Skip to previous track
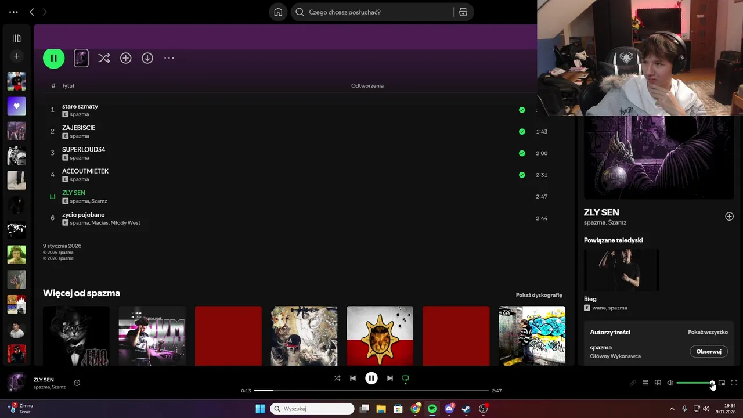The image size is (743, 418). [353, 378]
